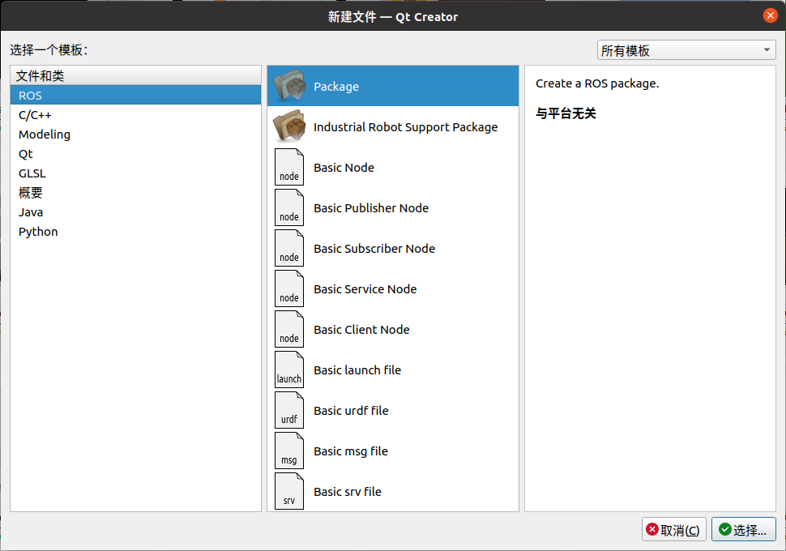
Task: Choose the Basic Service Node label
Action: coord(365,289)
